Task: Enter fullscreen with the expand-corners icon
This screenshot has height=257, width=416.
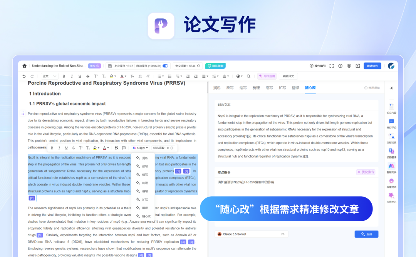Action: click(x=332, y=66)
